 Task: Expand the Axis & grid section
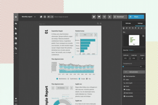pos(134,83)
